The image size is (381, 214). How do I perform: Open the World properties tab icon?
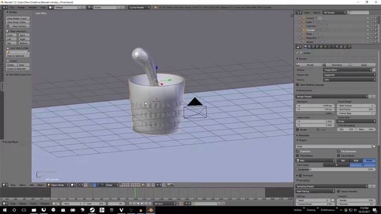pyautogui.click(x=317, y=46)
